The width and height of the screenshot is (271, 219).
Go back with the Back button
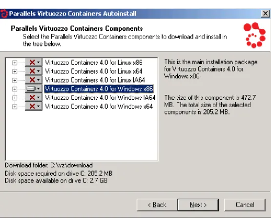click(157, 205)
